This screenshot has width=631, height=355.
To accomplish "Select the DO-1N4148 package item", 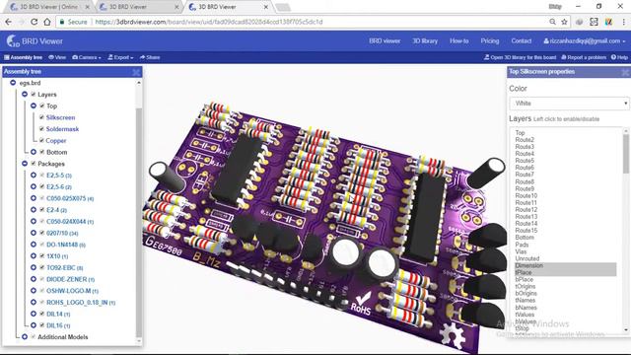I will pos(66,245).
